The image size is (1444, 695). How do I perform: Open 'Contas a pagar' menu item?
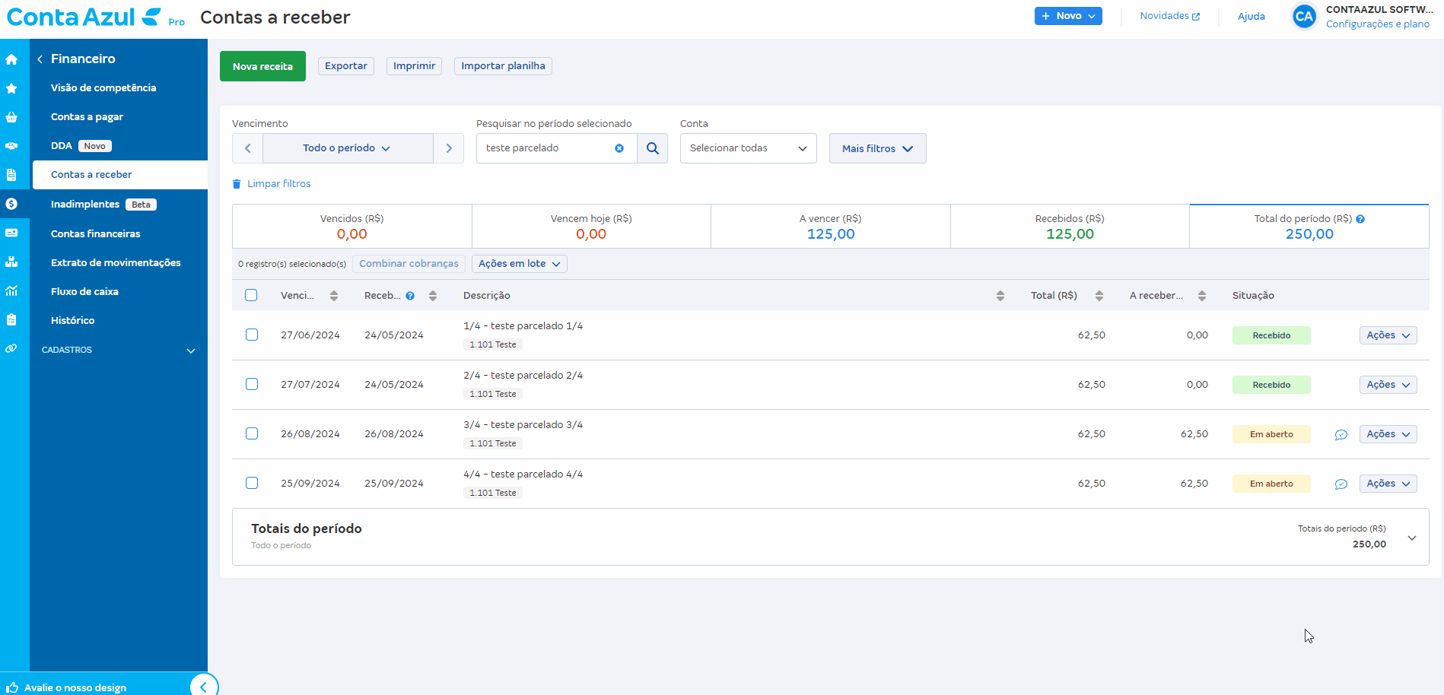click(87, 117)
